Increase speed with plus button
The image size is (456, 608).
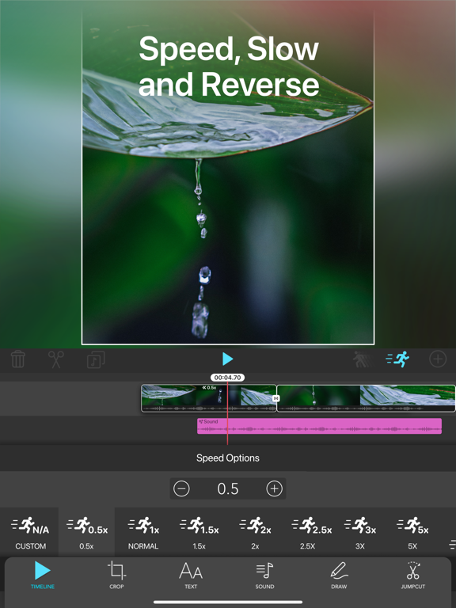274,488
